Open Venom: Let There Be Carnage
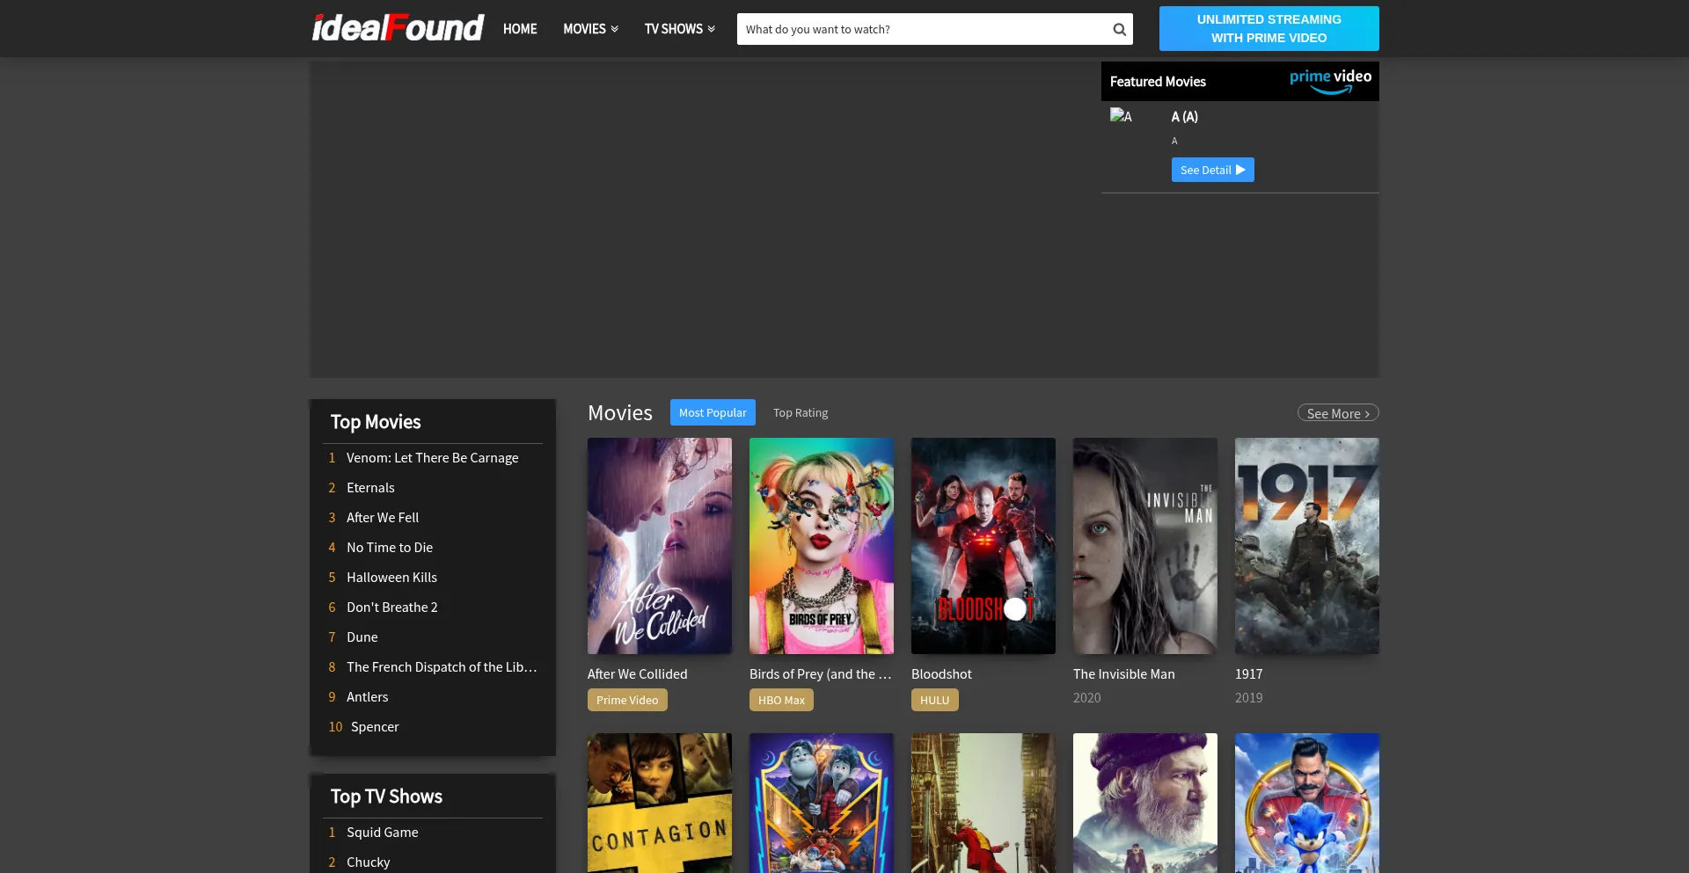This screenshot has width=1689, height=873. coord(432,458)
